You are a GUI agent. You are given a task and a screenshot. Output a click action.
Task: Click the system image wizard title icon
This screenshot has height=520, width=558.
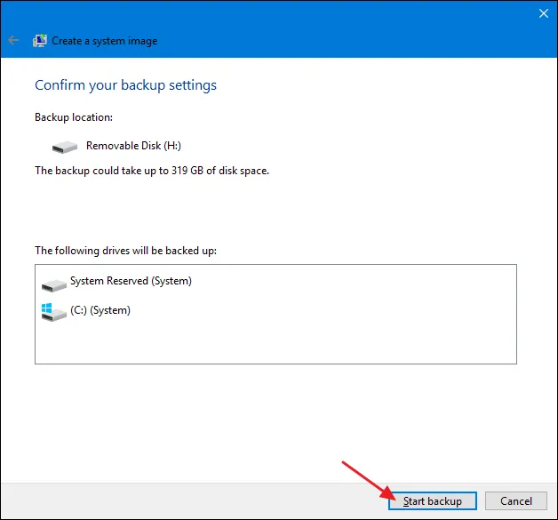[x=40, y=41]
